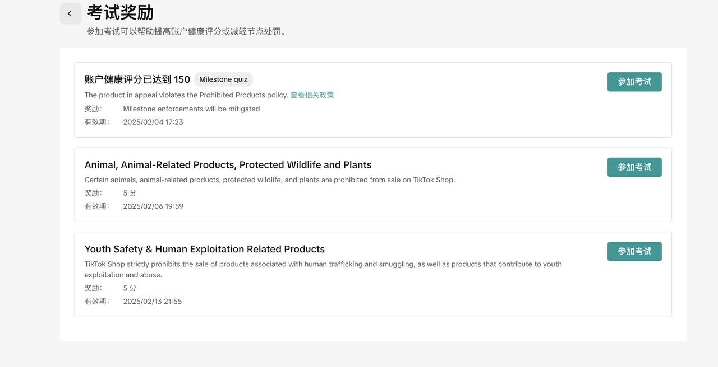Select the 账户健康评分已达到 150 title
This screenshot has width=718, height=367.
(x=137, y=79)
